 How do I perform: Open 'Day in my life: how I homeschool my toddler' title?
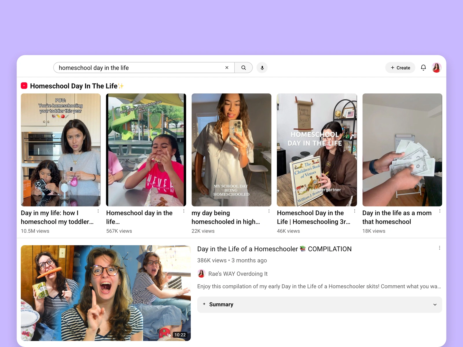click(x=57, y=217)
